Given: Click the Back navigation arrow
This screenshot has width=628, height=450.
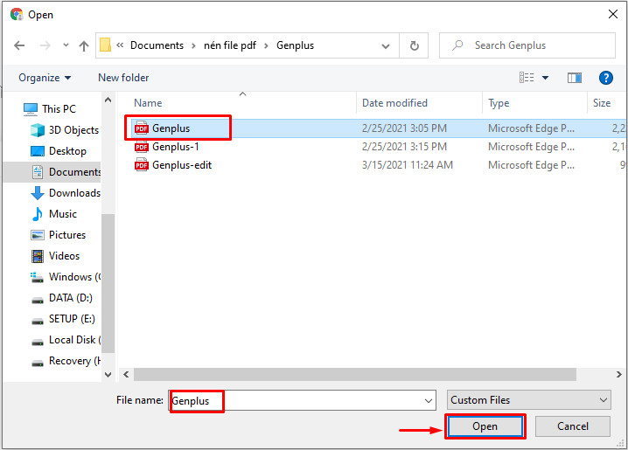Looking at the screenshot, I should pos(19,45).
